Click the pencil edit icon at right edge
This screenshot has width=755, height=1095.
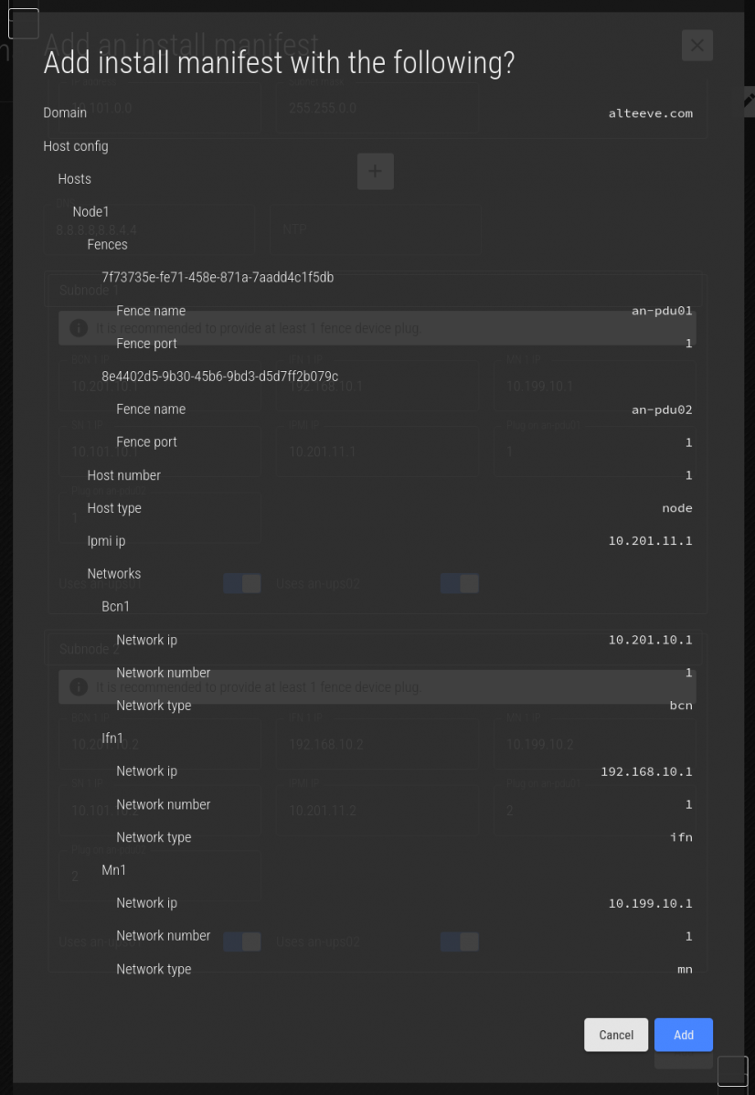click(749, 99)
